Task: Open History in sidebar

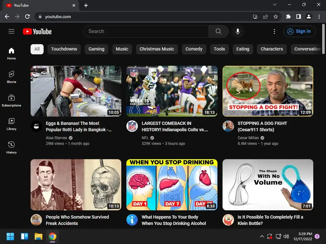Action: tap(11, 147)
